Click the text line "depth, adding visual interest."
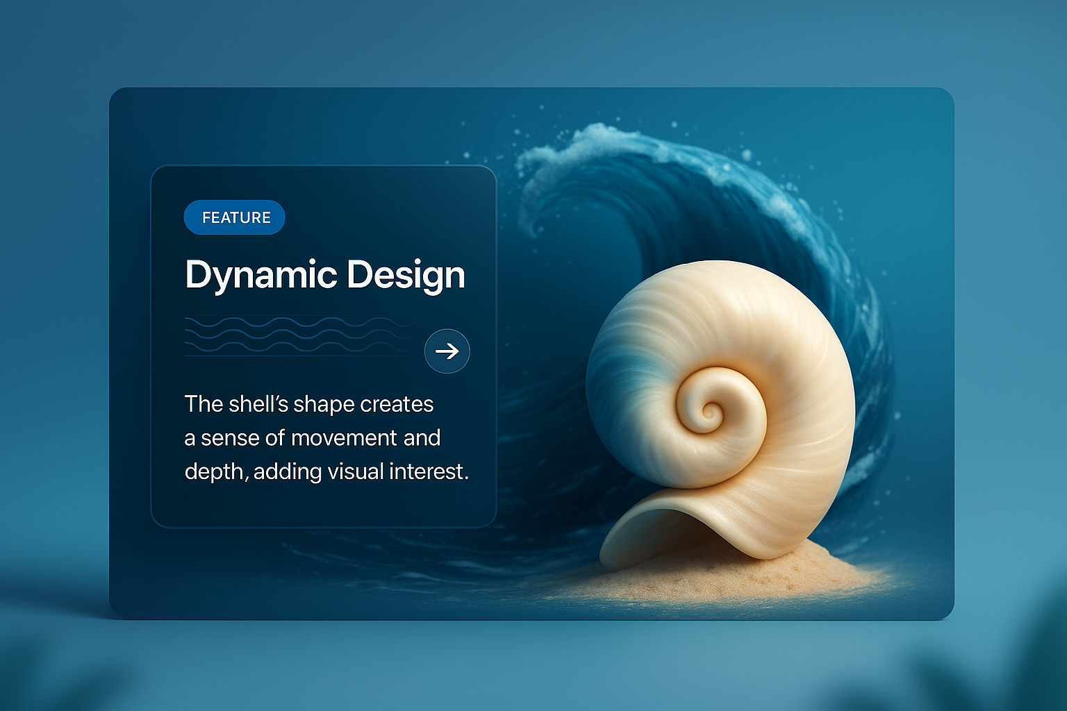Image resolution: width=1067 pixels, height=711 pixels. (326, 472)
